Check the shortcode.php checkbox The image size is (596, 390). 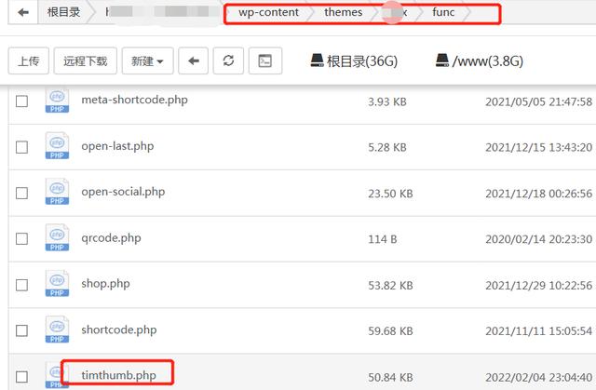(x=21, y=330)
